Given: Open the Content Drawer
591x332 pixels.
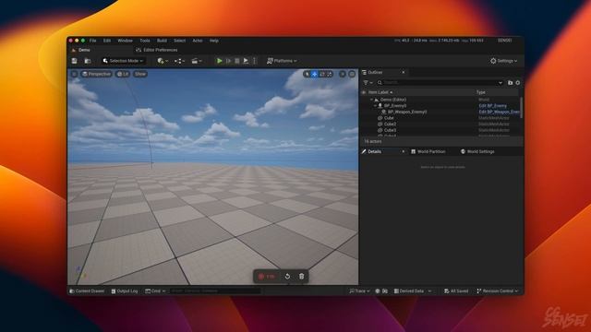Looking at the screenshot, I should point(87,291).
